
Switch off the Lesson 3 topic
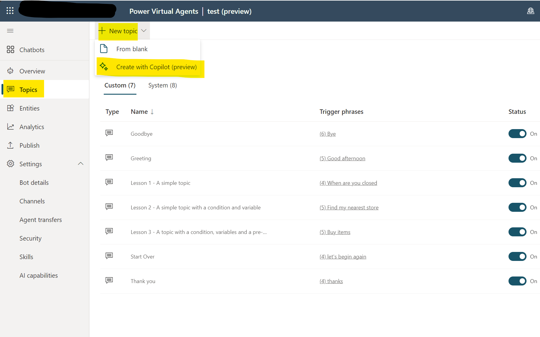point(517,232)
